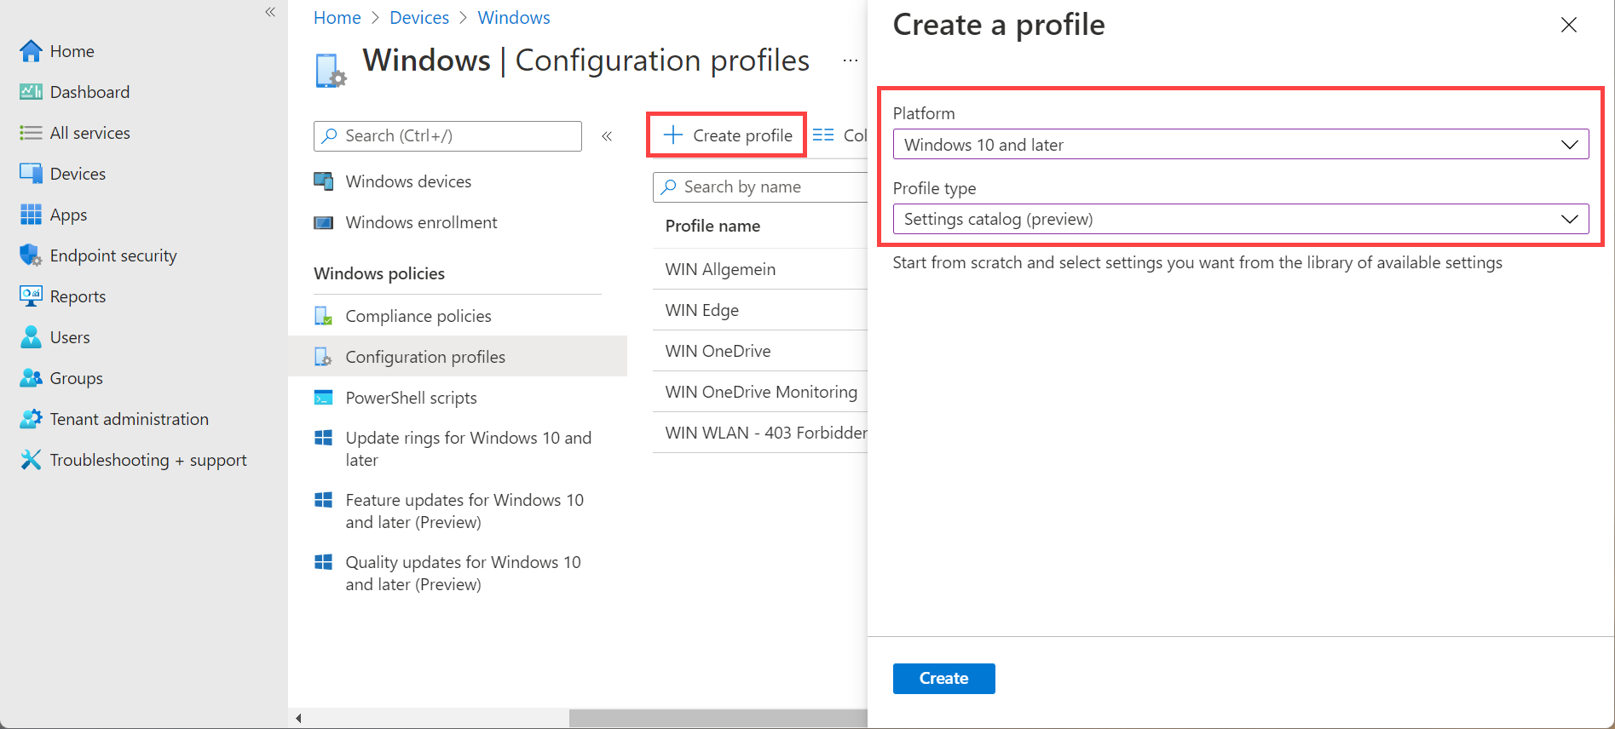The image size is (1615, 729).
Task: Click the horizontal scrollbar left arrow
Action: (x=298, y=719)
